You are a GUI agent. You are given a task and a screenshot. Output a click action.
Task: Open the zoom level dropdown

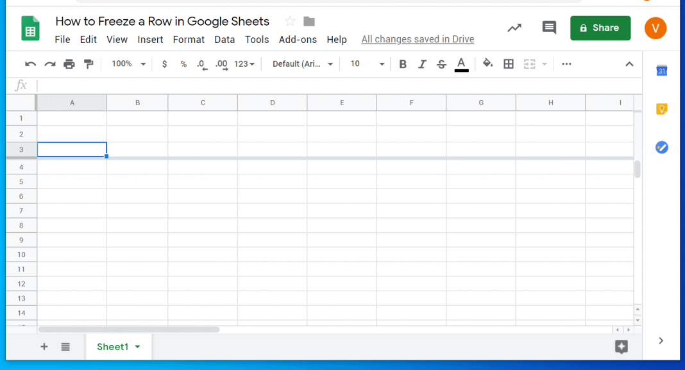128,63
